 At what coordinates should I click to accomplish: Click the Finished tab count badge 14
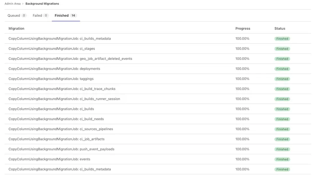(73, 15)
